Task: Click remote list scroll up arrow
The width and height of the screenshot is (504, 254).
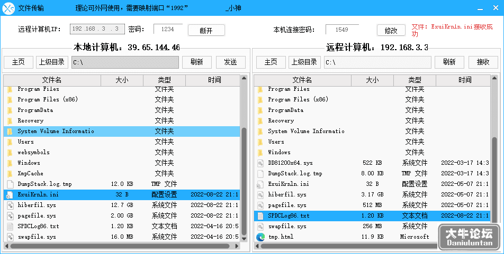Action: click(x=494, y=78)
